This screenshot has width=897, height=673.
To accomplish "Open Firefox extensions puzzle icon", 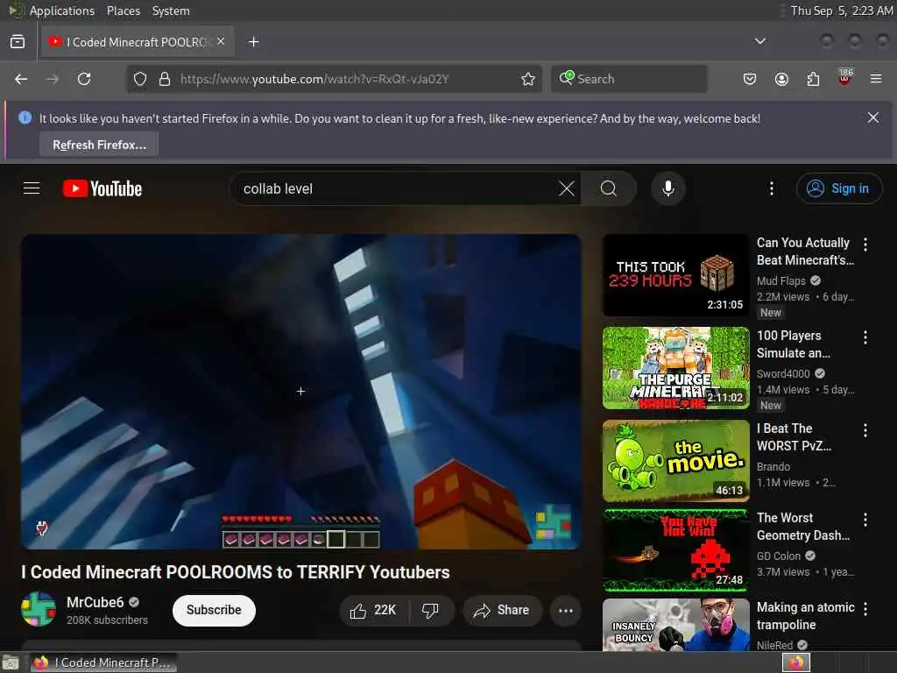I will point(813,79).
